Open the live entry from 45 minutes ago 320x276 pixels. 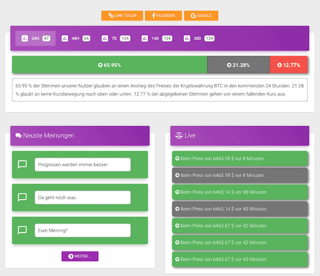point(240,259)
